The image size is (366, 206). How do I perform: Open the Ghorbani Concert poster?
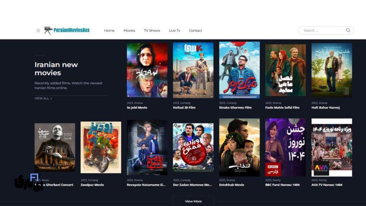[x=55, y=147]
